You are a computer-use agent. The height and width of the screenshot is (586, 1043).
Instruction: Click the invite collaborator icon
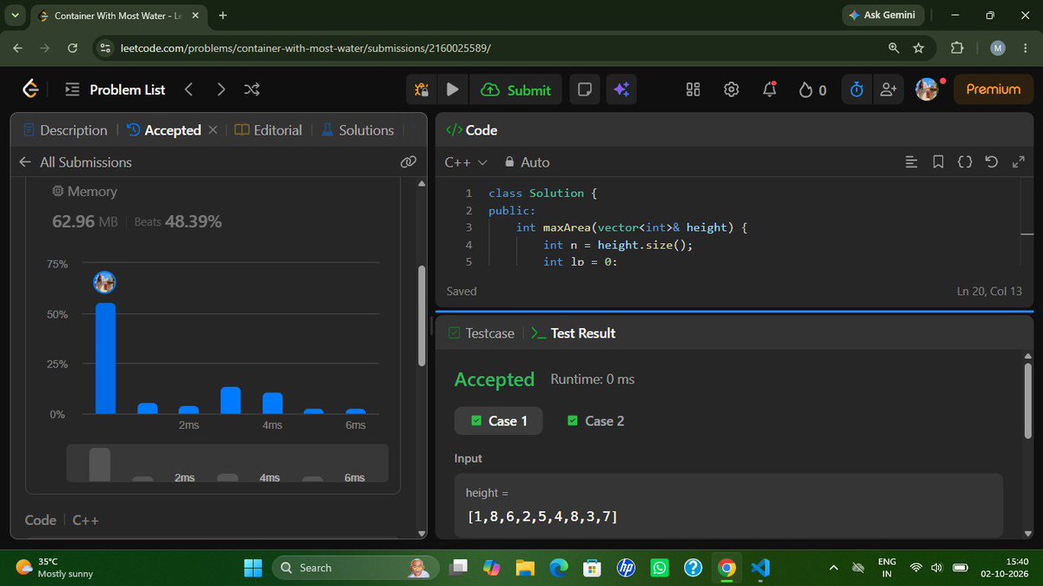coord(888,89)
